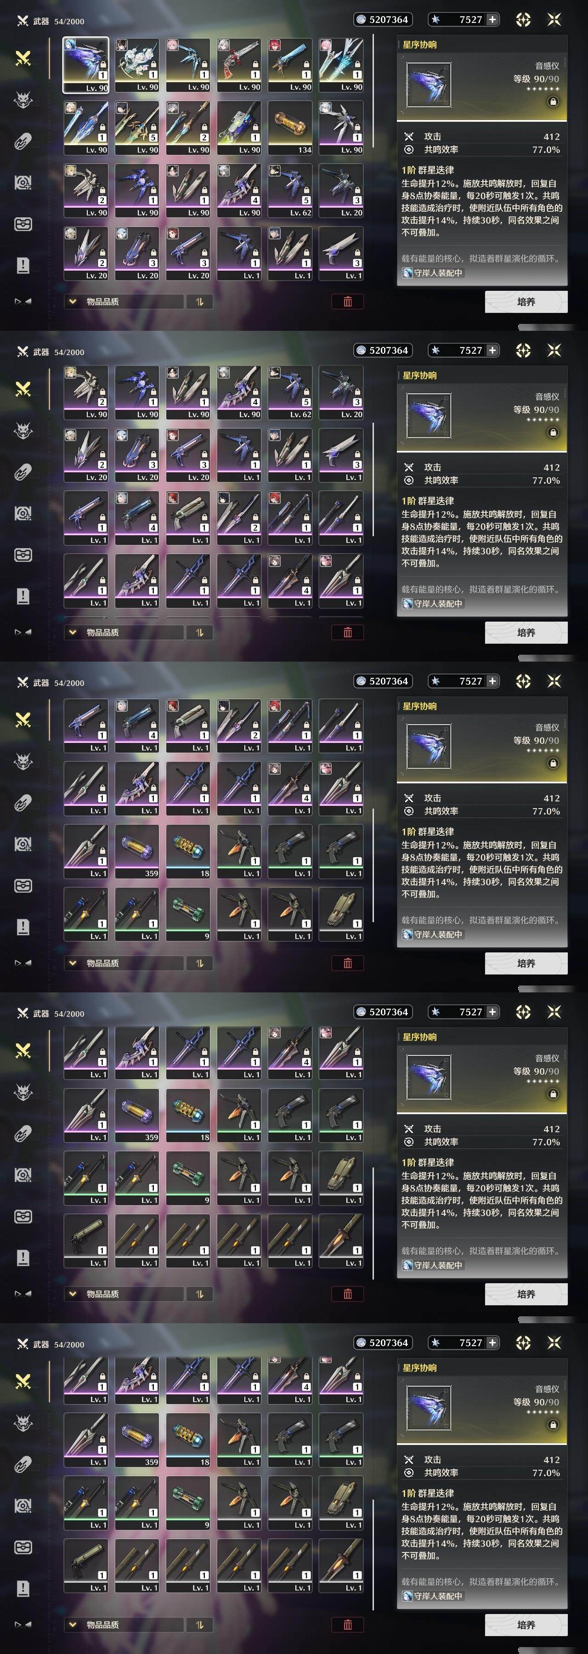This screenshot has height=1654, width=588.
Task: Click the 培养 button in topmost panel
Action: click(526, 302)
